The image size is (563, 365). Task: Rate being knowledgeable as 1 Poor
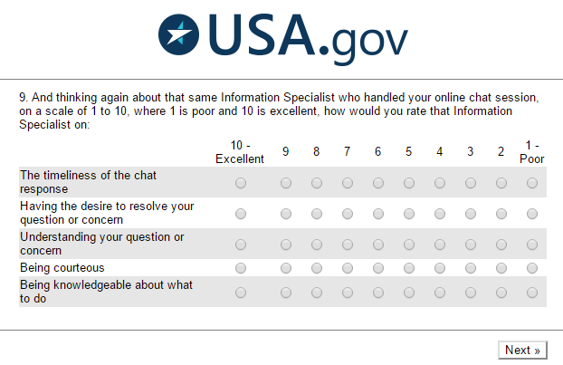pyautogui.click(x=532, y=293)
